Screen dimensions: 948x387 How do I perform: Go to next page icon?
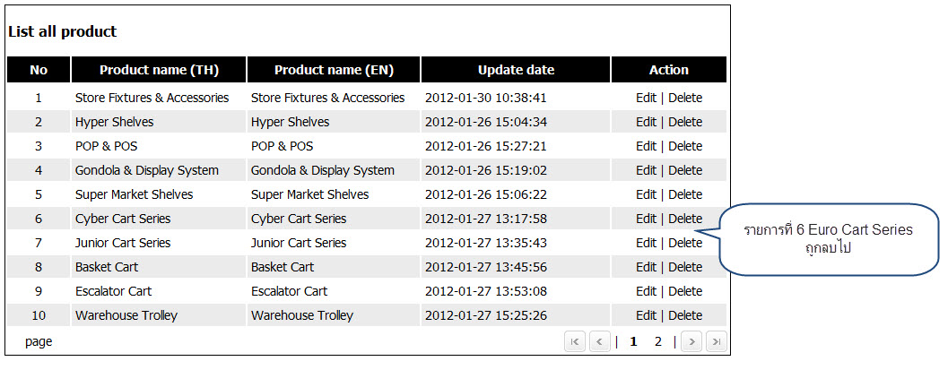coord(691,341)
